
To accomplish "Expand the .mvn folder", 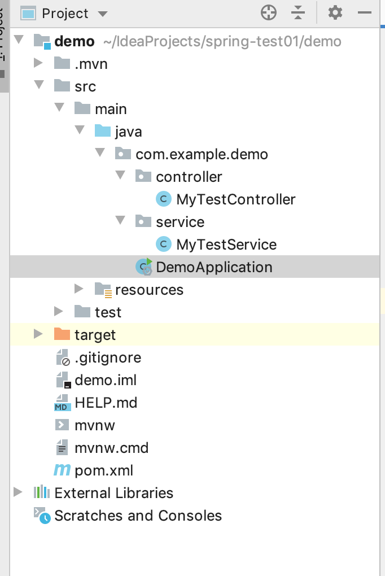I will pyautogui.click(x=38, y=63).
